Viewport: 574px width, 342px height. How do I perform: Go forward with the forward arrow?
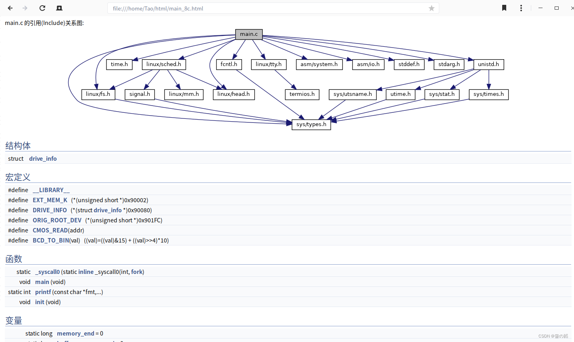(x=25, y=8)
